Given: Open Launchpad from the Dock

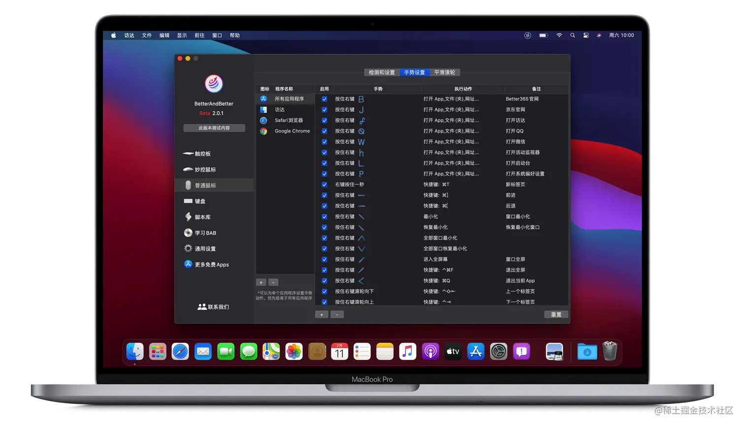Looking at the screenshot, I should coord(158,352).
